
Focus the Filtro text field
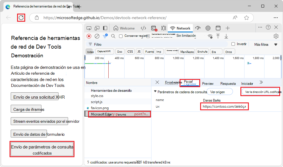point(157,44)
